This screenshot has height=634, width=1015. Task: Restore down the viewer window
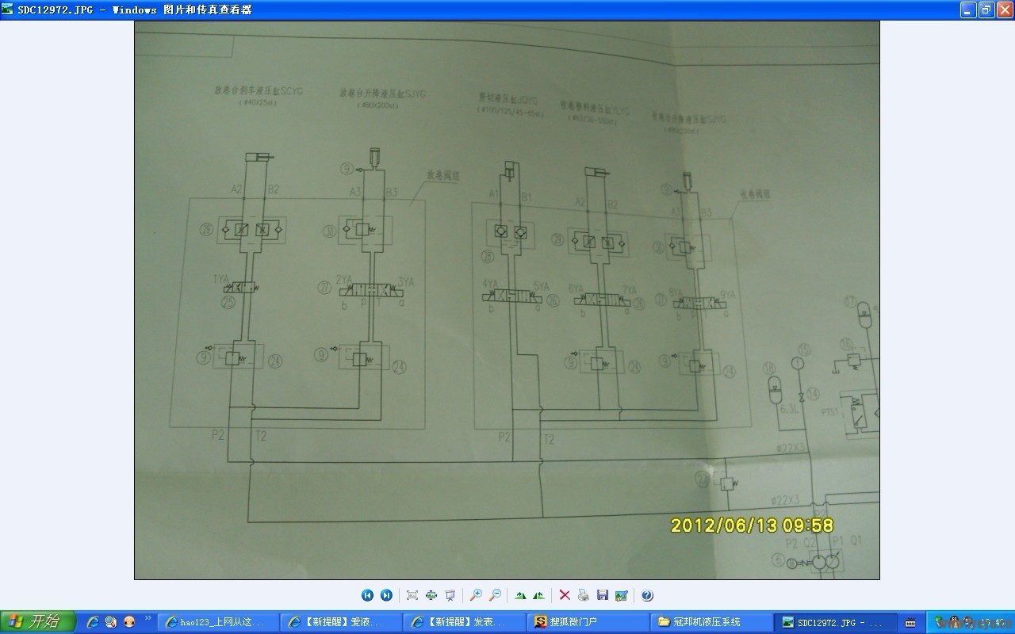pyautogui.click(x=986, y=10)
